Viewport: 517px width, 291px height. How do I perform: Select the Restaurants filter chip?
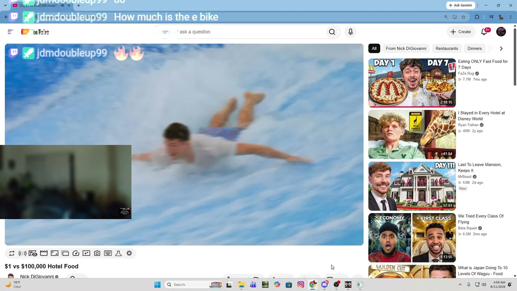click(x=447, y=48)
